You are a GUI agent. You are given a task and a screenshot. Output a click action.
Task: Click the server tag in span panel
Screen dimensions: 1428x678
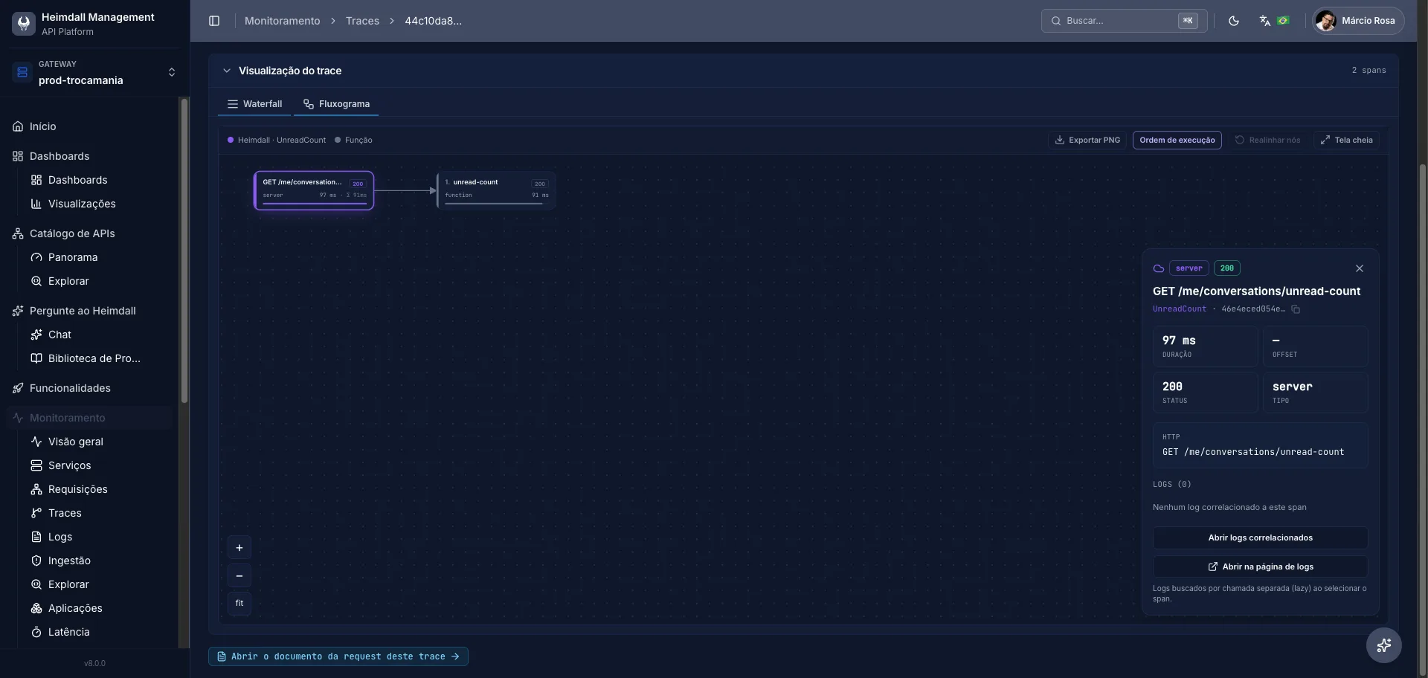click(x=1189, y=268)
